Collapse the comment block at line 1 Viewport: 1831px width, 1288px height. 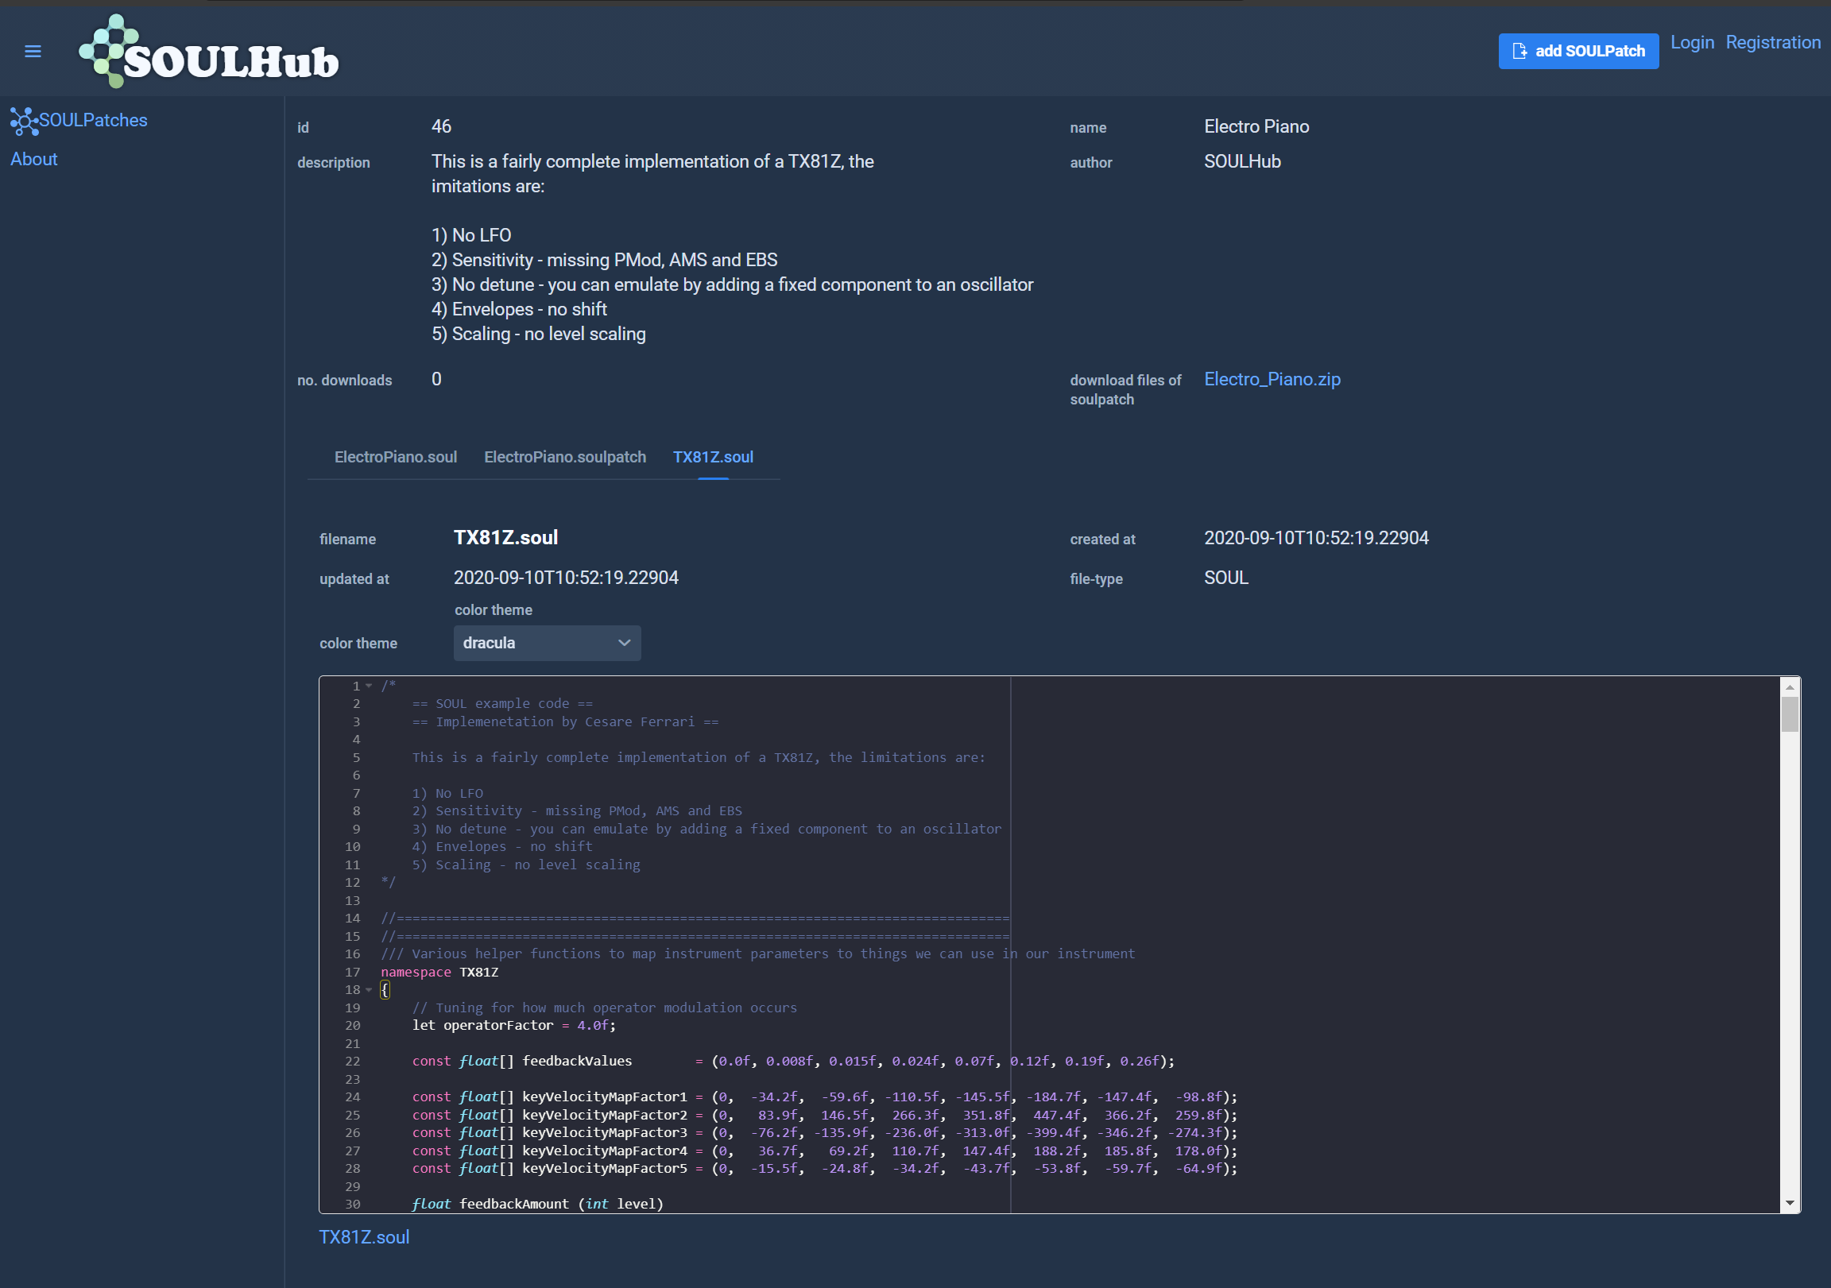(370, 686)
